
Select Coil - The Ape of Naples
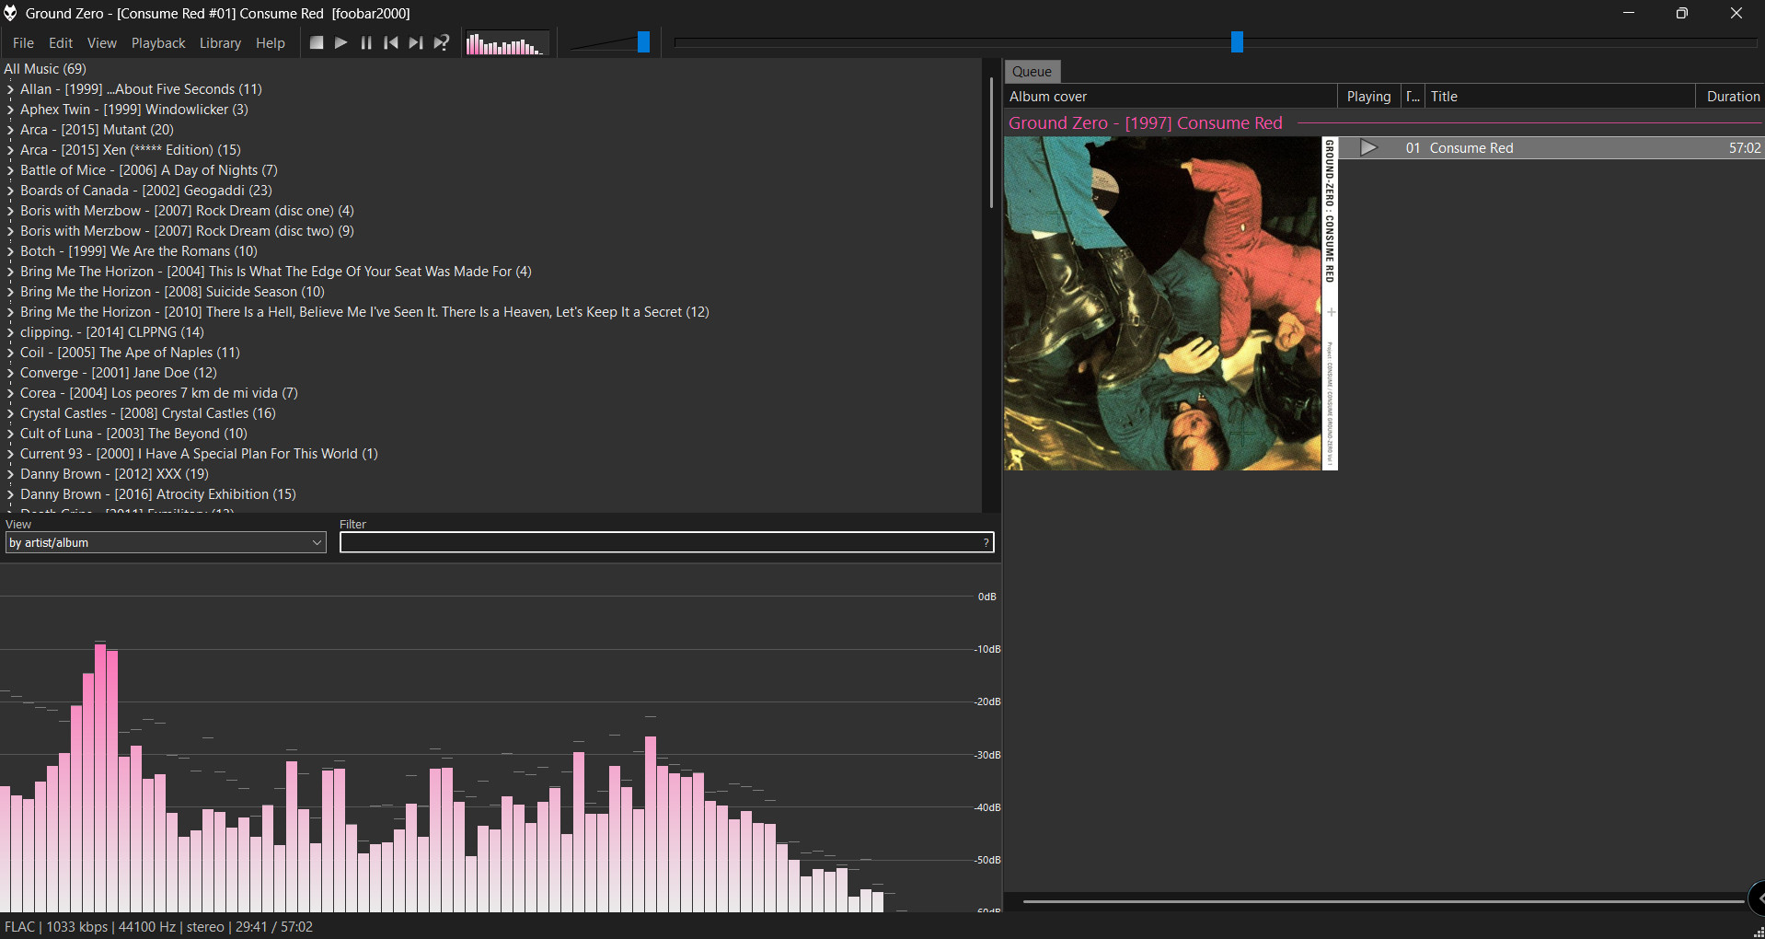(130, 353)
